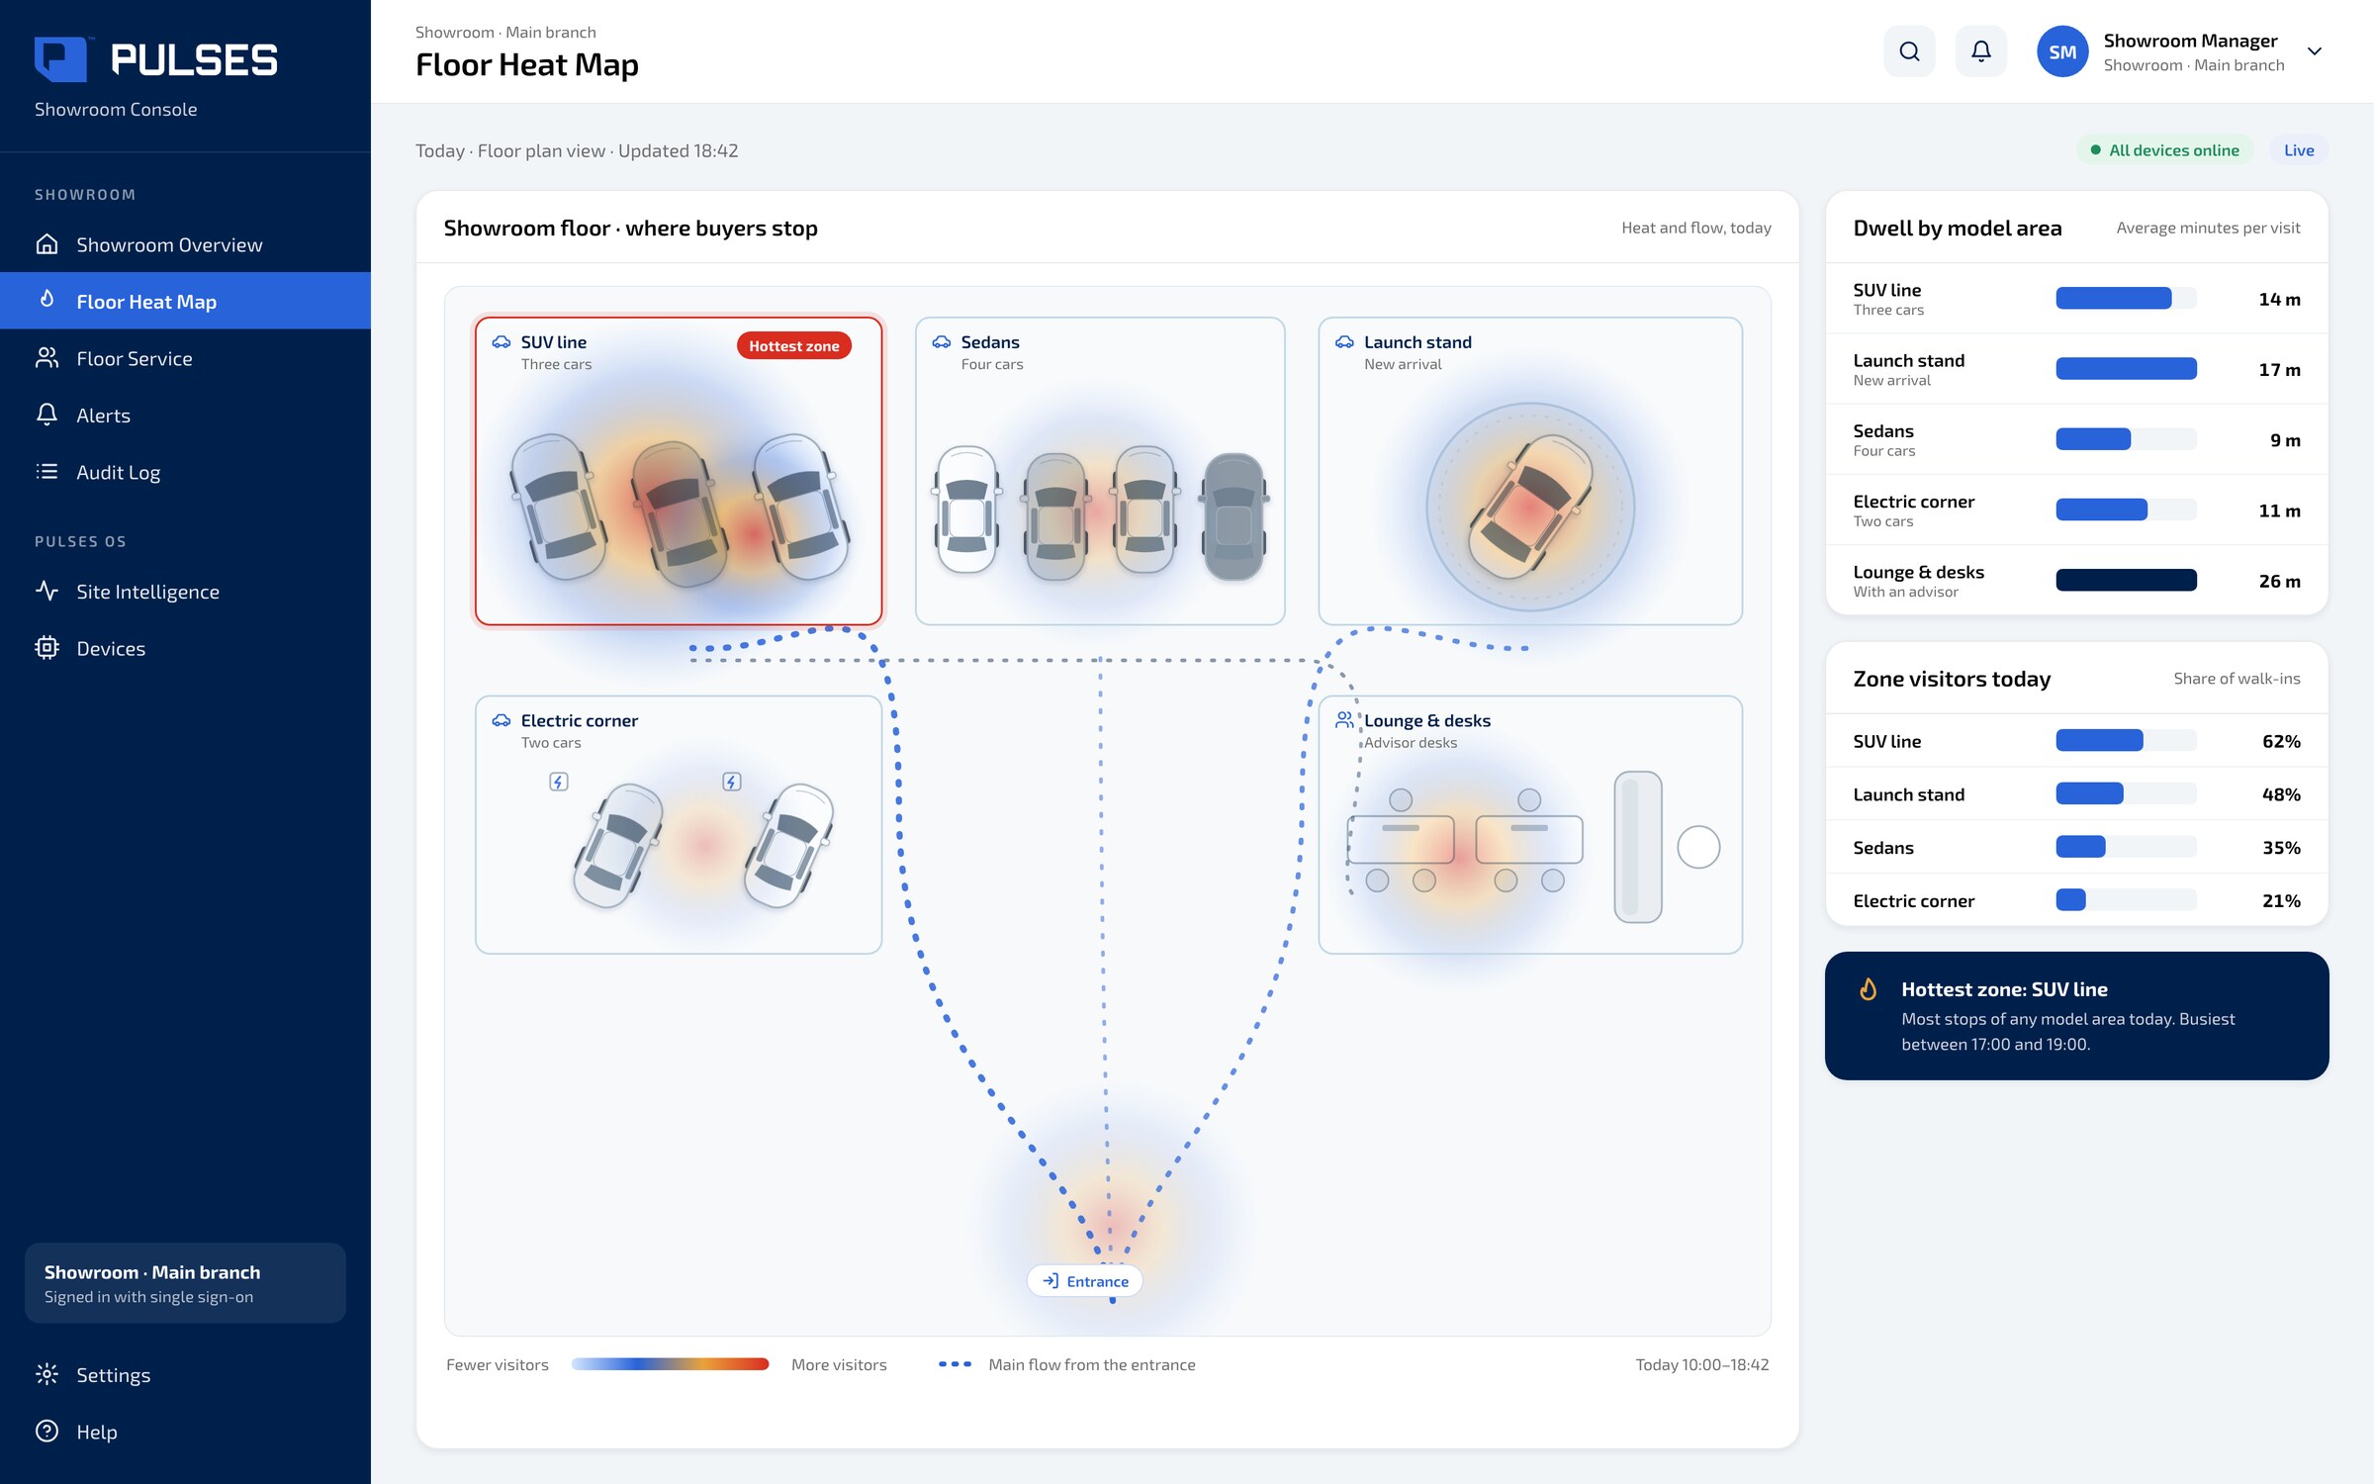Click the car icon of SUV line zone
This screenshot has height=1484, width=2374.
tap(502, 342)
